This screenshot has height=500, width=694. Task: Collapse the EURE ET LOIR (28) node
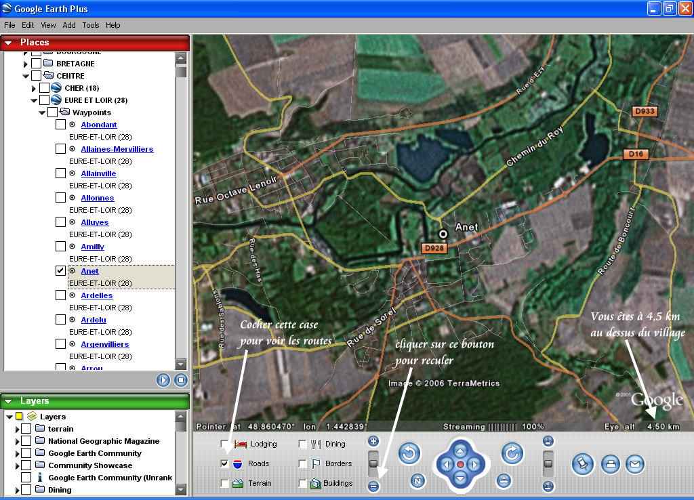(34, 100)
